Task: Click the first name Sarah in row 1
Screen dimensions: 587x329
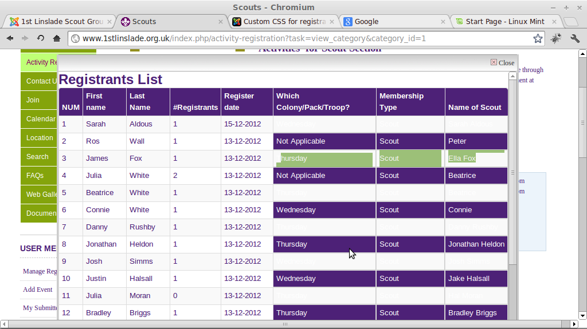Action: click(96, 124)
